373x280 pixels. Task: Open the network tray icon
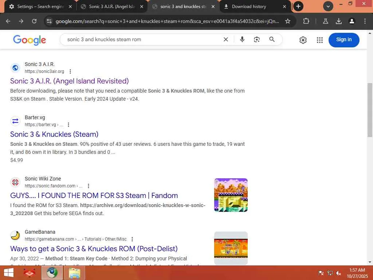coord(330,273)
